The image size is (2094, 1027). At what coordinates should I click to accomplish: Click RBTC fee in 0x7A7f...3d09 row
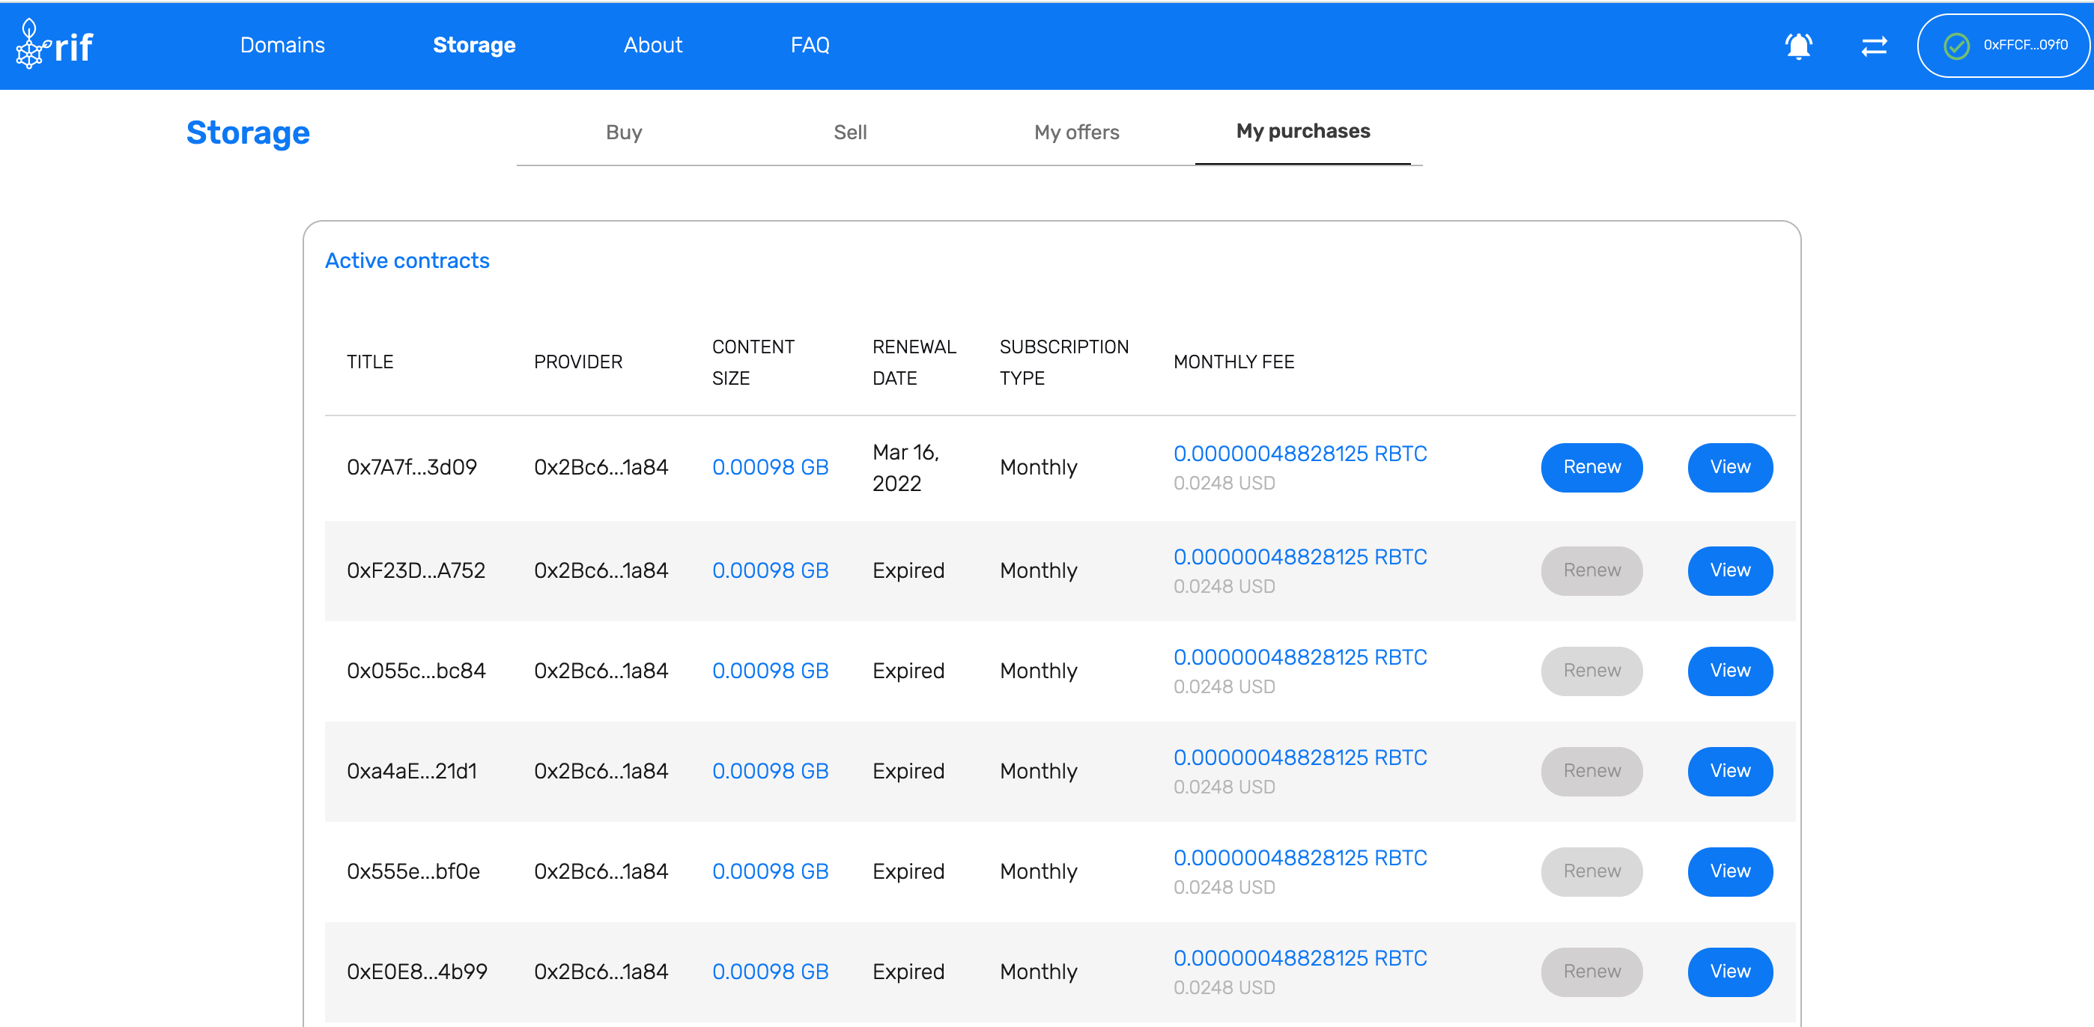[x=1300, y=454]
